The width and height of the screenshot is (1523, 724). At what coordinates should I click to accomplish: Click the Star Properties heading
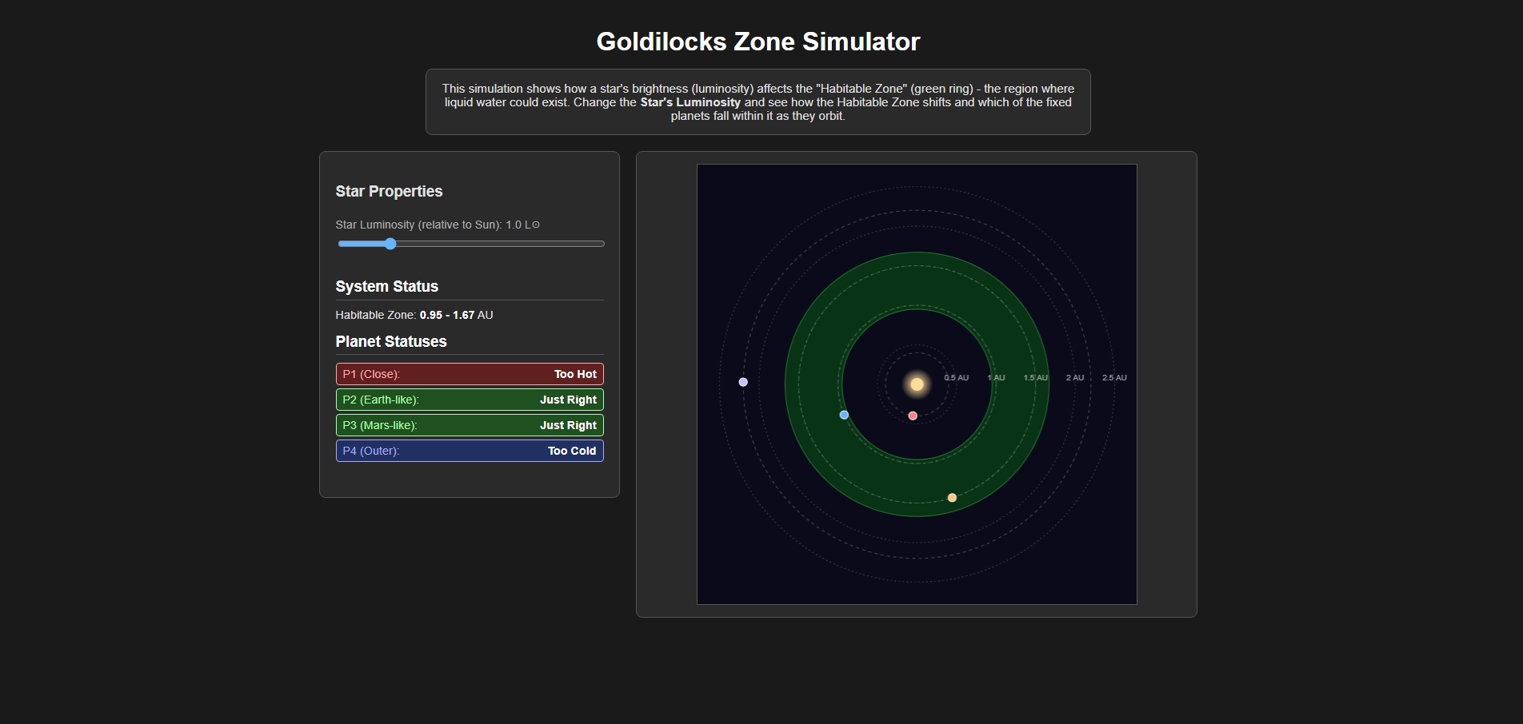tap(389, 191)
